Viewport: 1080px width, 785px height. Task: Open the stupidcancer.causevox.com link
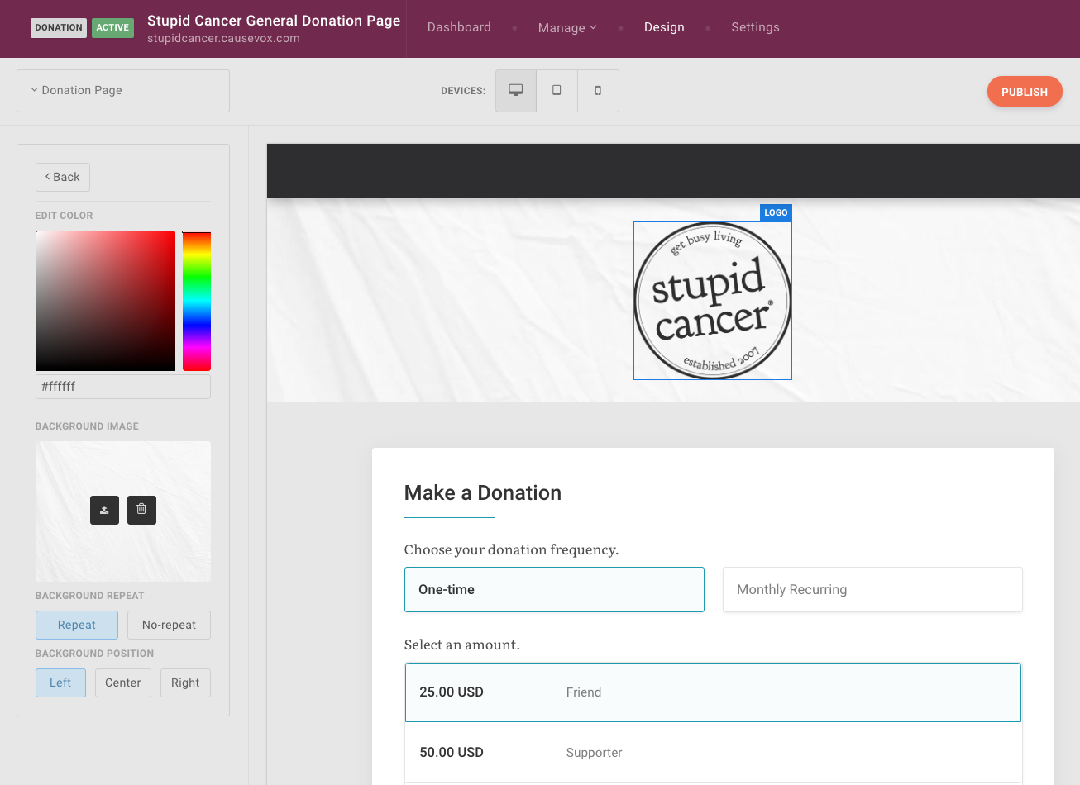(x=223, y=39)
